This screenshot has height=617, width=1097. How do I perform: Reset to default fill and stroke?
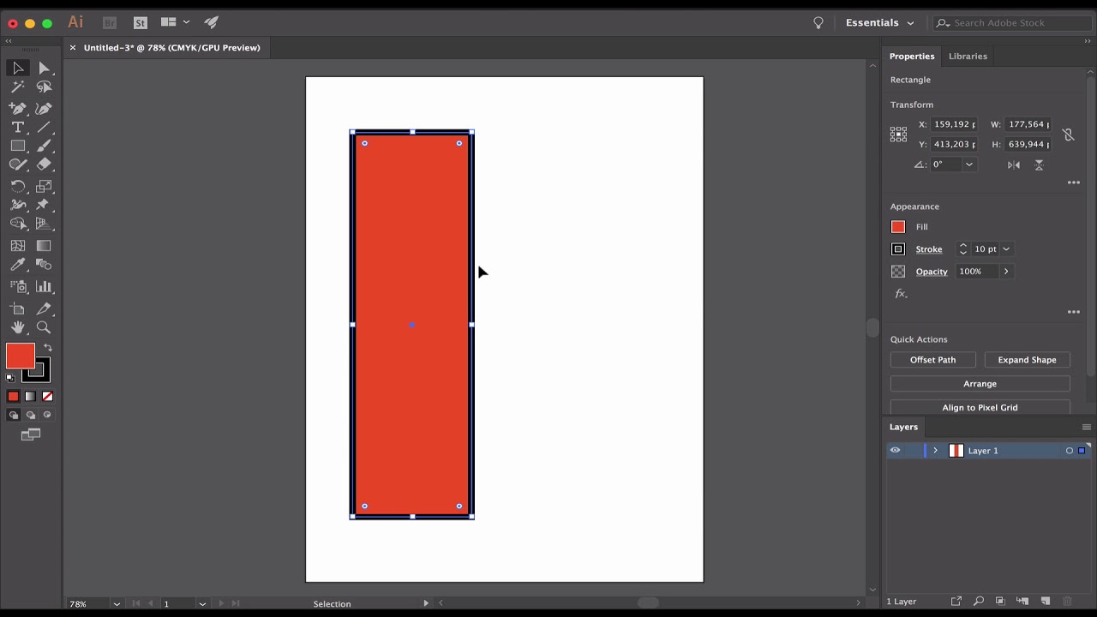click(10, 377)
